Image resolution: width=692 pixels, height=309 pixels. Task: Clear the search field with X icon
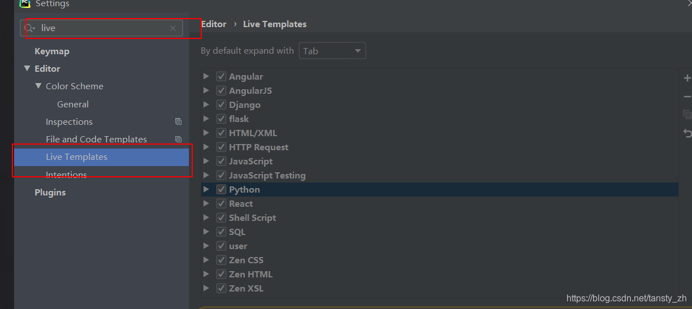(173, 28)
